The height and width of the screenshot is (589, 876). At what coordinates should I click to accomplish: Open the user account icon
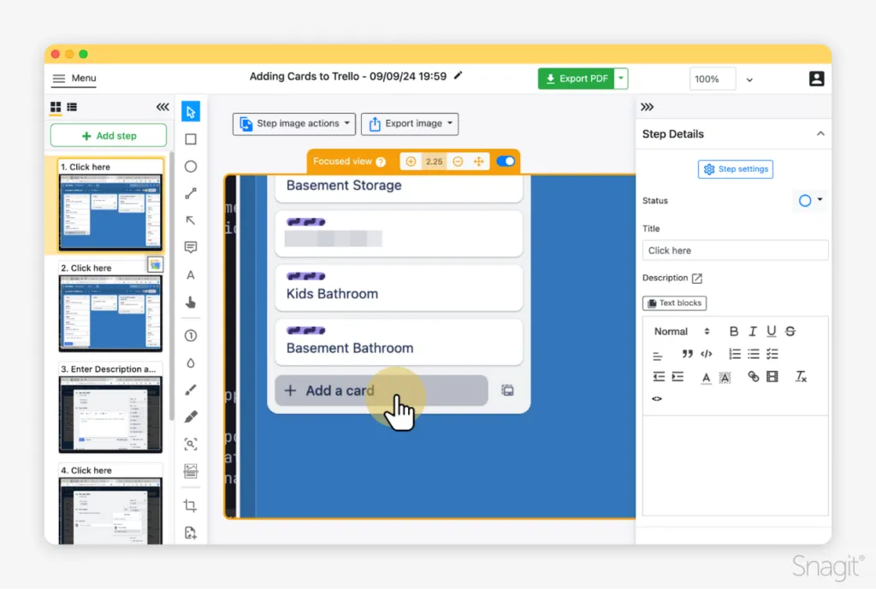[x=816, y=79]
